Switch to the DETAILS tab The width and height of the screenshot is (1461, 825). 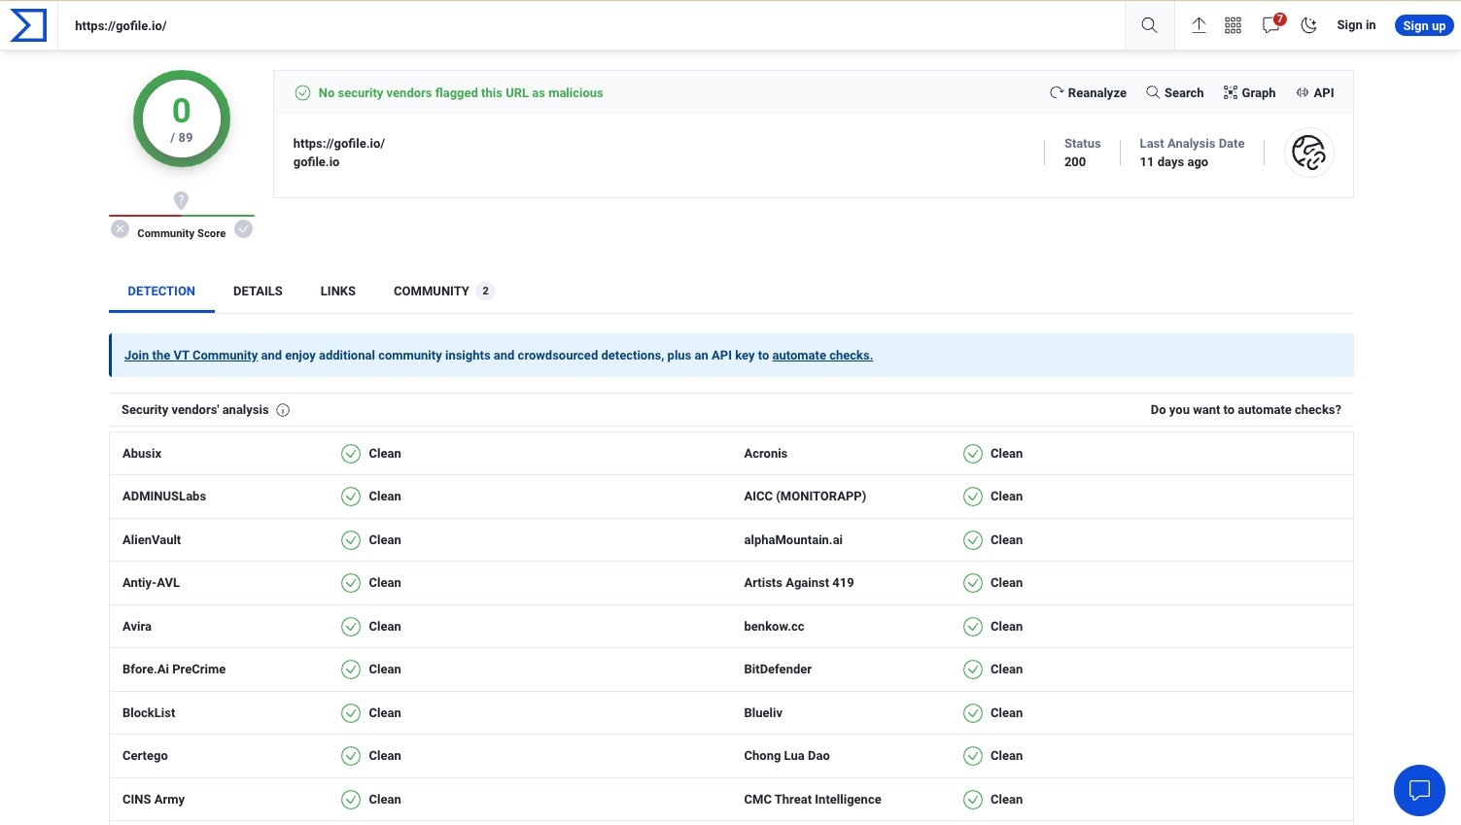[x=258, y=292]
